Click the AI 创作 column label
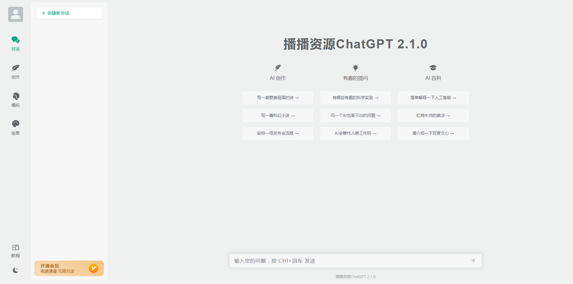The image size is (573, 284). (x=278, y=78)
